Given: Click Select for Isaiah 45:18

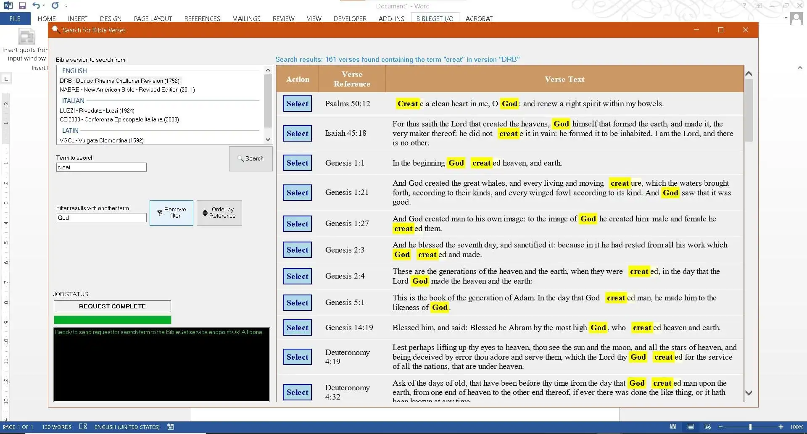Looking at the screenshot, I should [297, 134].
